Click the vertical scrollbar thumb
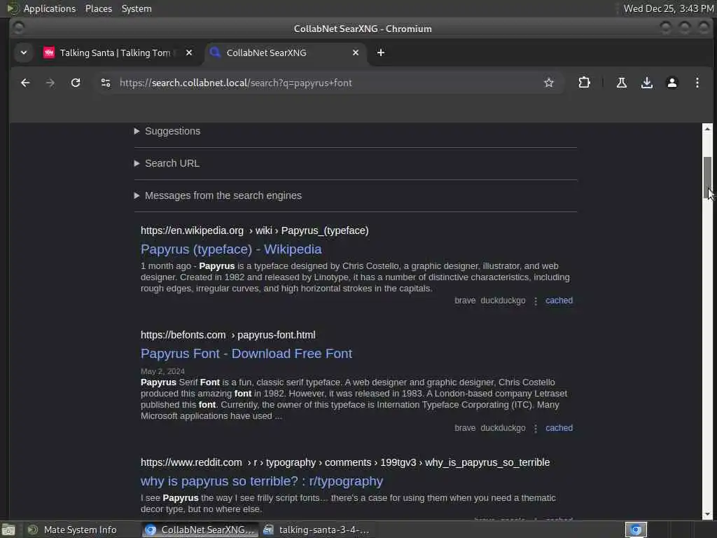The width and height of the screenshot is (717, 538). (707, 177)
